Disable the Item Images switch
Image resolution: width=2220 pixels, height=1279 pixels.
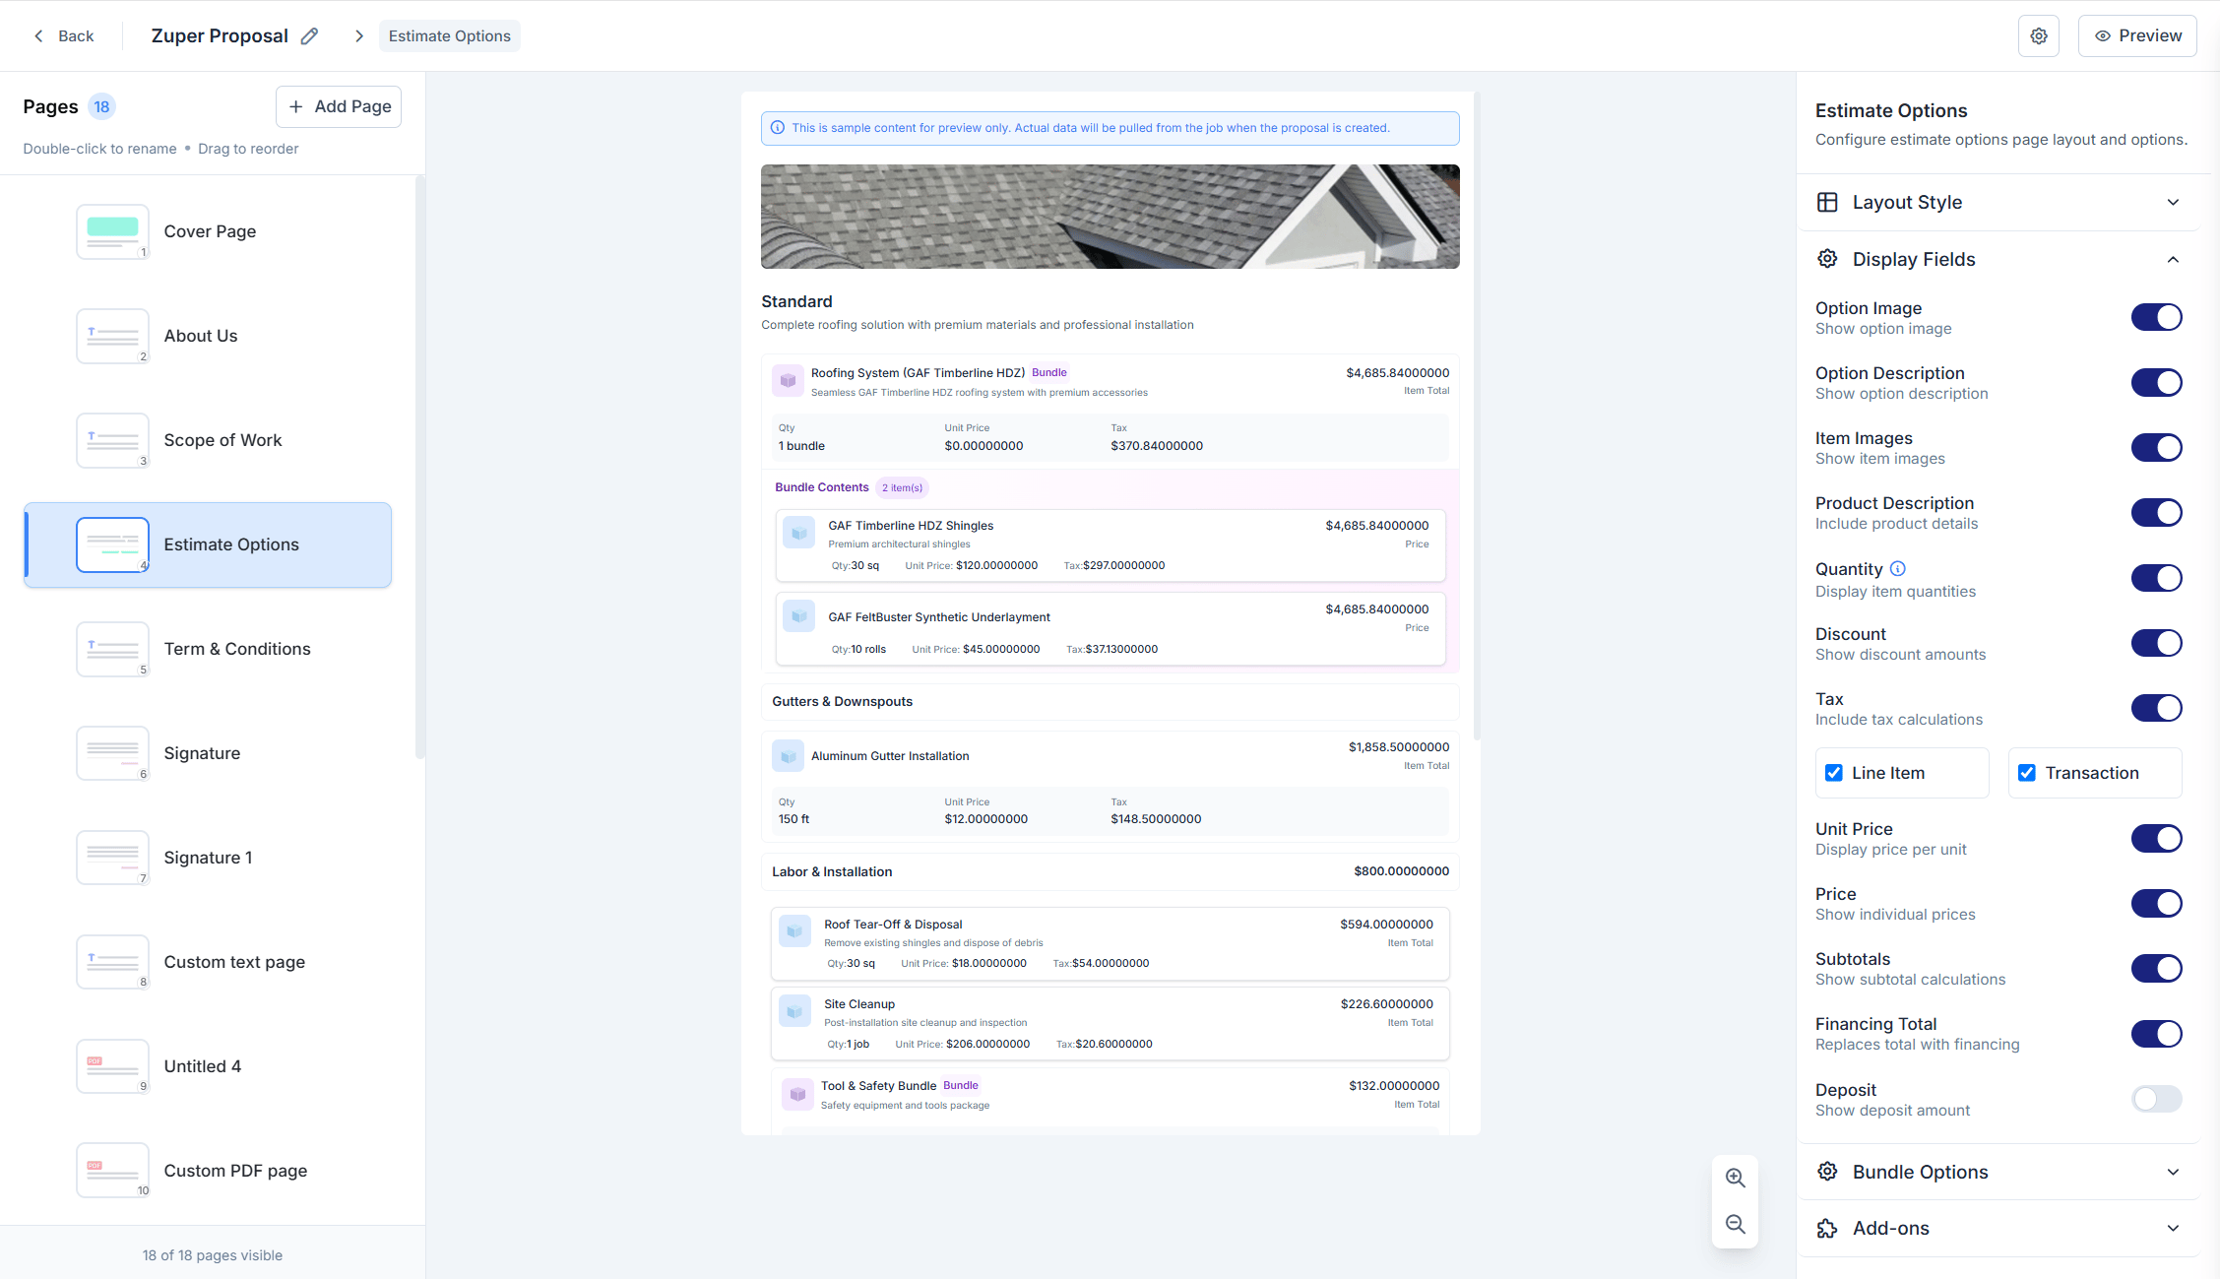2156,447
